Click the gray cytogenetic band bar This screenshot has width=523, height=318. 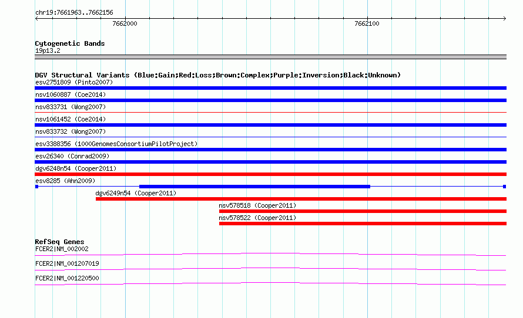point(270,57)
